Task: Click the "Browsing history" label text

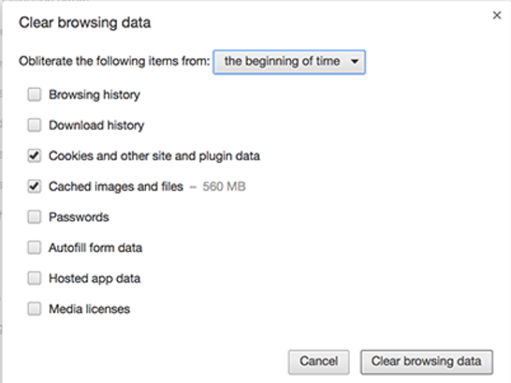Action: click(x=94, y=95)
